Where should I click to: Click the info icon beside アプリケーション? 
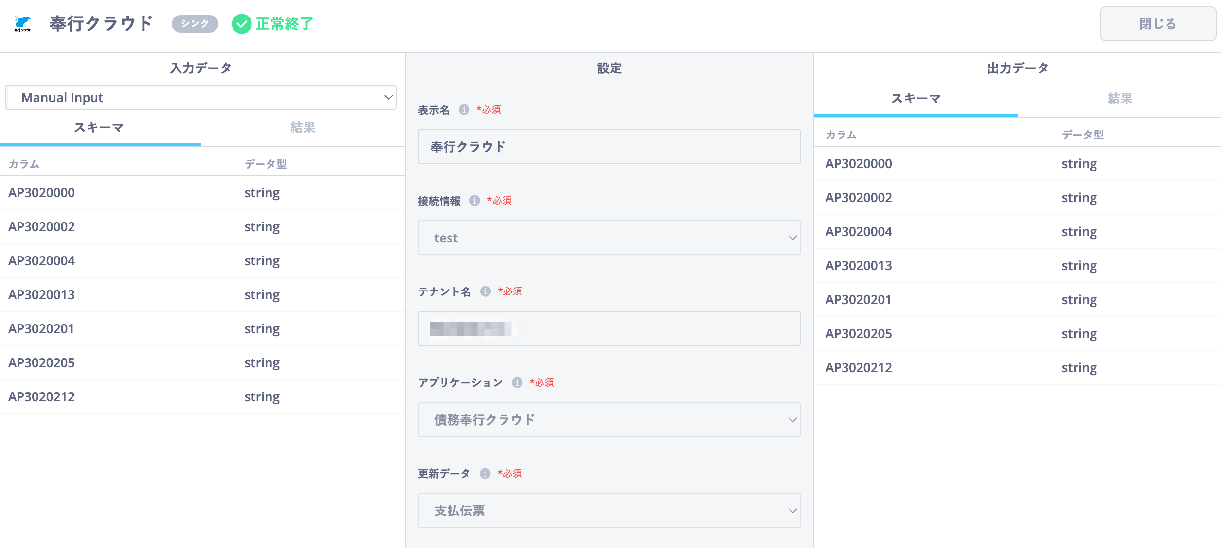517,382
